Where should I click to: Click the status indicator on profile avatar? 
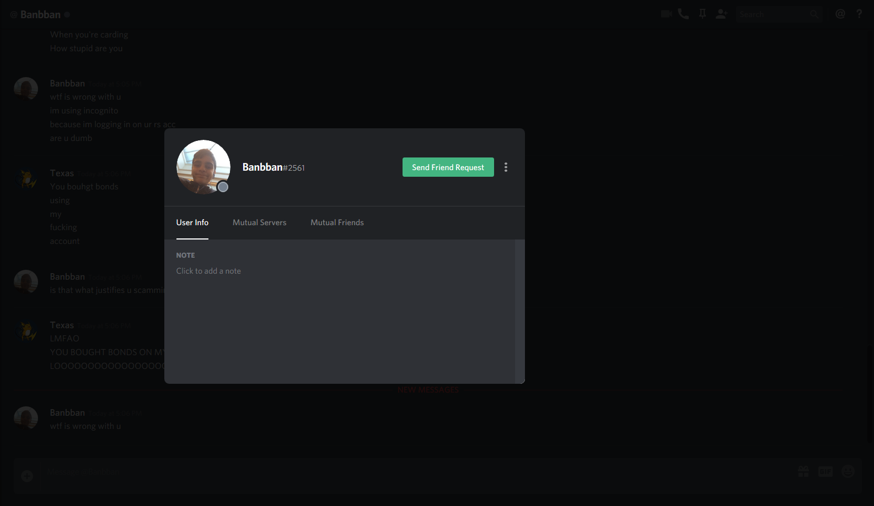point(223,187)
